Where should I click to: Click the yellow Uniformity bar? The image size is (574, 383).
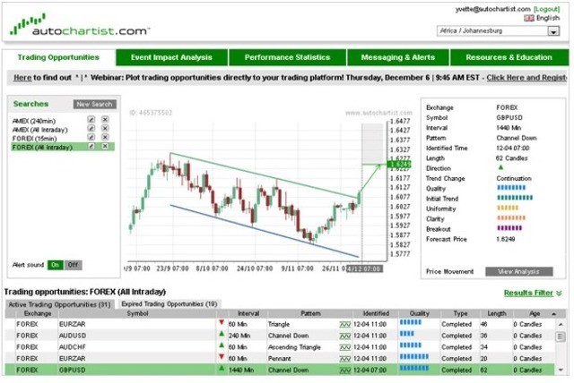click(x=508, y=208)
